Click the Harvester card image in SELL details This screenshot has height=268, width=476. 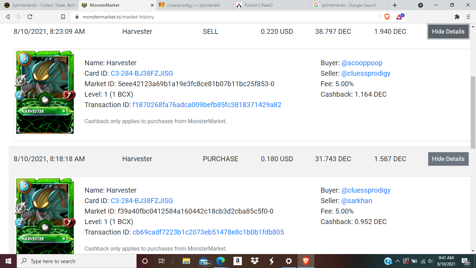coord(45,92)
